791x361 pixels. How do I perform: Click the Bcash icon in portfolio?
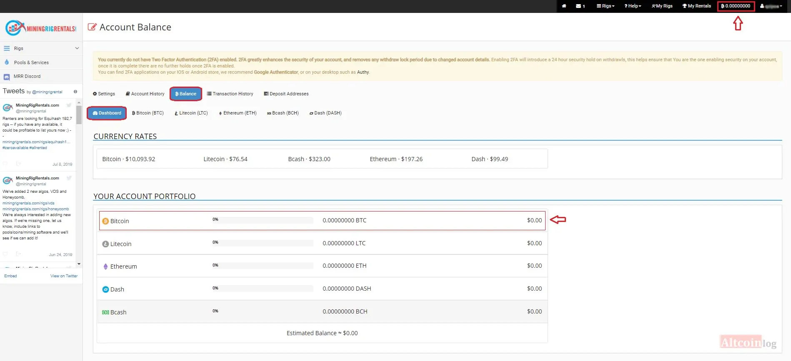click(105, 312)
